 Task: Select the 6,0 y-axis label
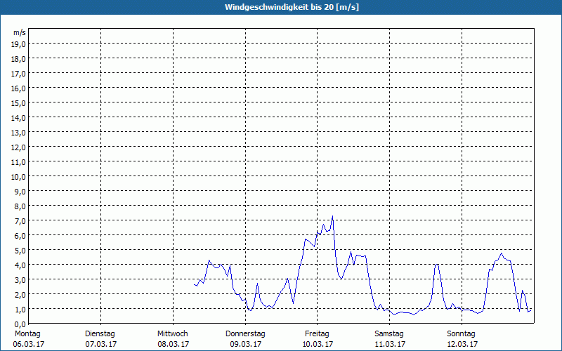tap(20, 236)
